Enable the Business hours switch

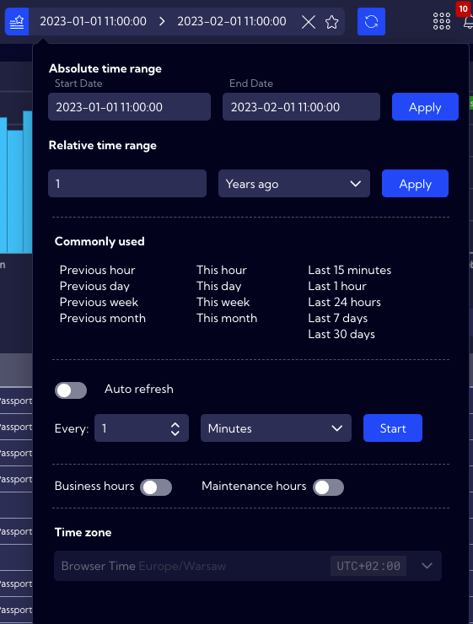pyautogui.click(x=156, y=487)
